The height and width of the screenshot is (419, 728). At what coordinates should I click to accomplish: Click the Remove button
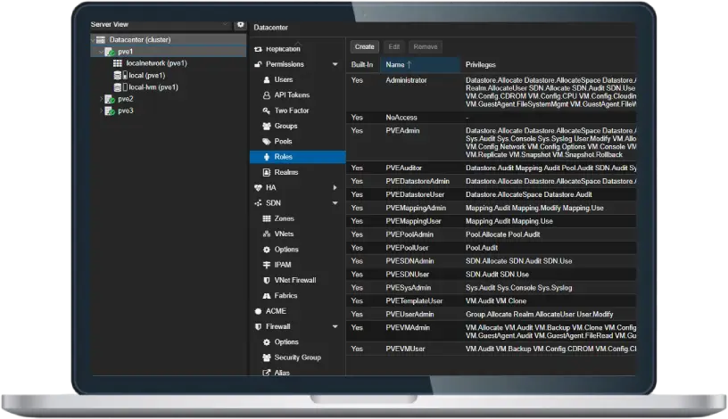click(426, 47)
